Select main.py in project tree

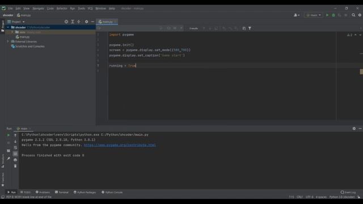pos(23,37)
